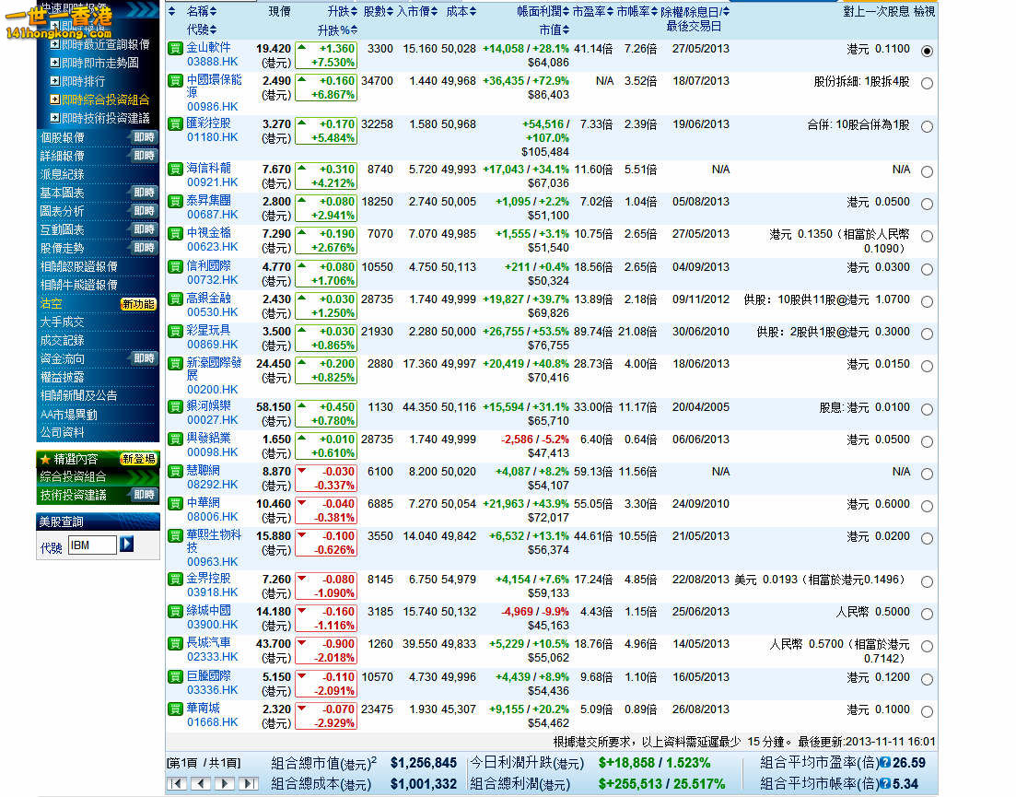Open help icon beside 組合平均市帳率
1016x797 pixels.
[885, 784]
